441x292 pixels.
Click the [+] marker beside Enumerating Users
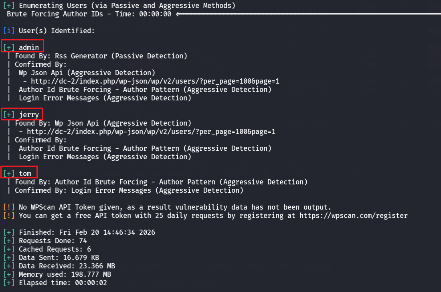[x=9, y=6]
